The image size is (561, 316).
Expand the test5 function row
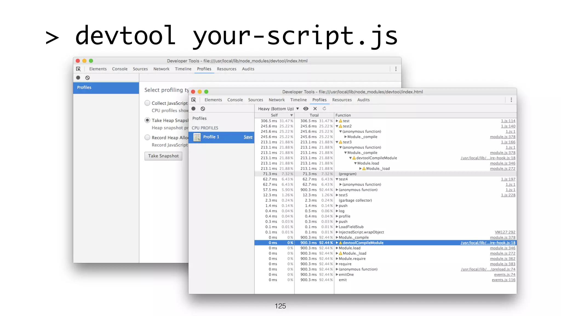click(337, 195)
